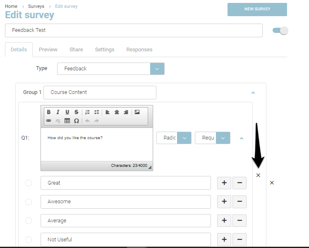309x248 pixels.
Task: Insert a numbered list in the editor
Action: [x=87, y=112]
